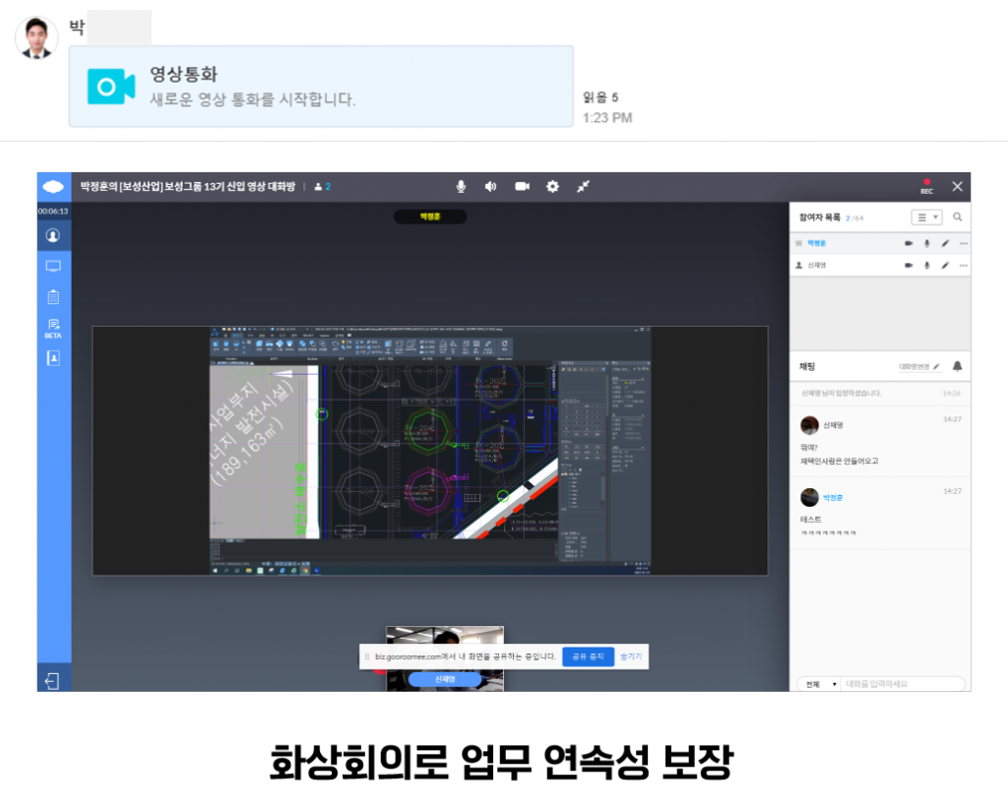The image size is (1008, 810).
Task: Toggle the speaker volume icon
Action: point(490,187)
